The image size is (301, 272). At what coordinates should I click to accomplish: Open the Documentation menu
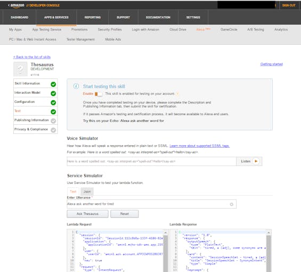click(158, 17)
